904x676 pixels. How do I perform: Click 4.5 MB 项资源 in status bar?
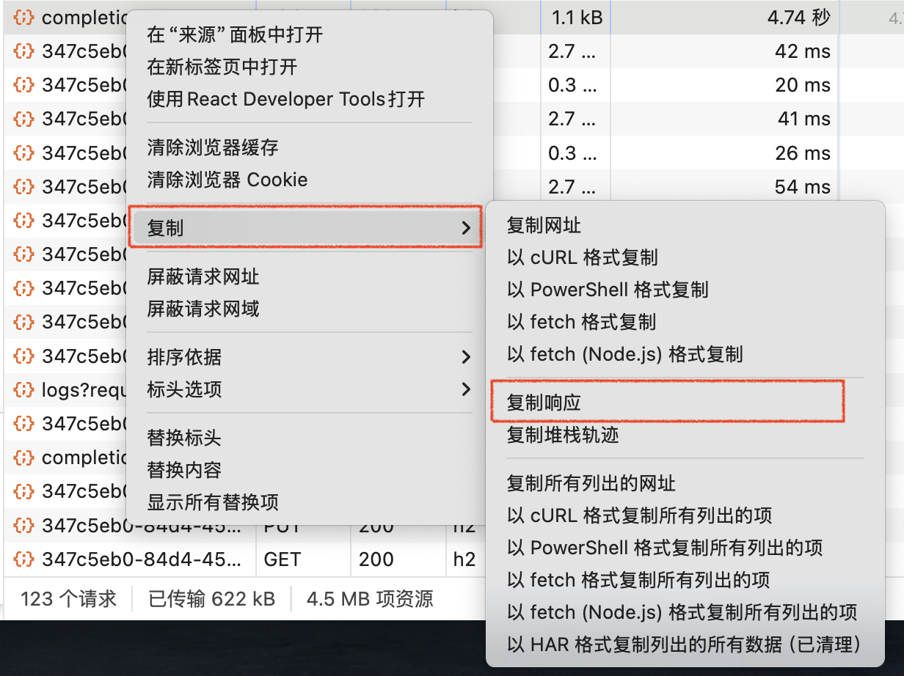coord(370,599)
